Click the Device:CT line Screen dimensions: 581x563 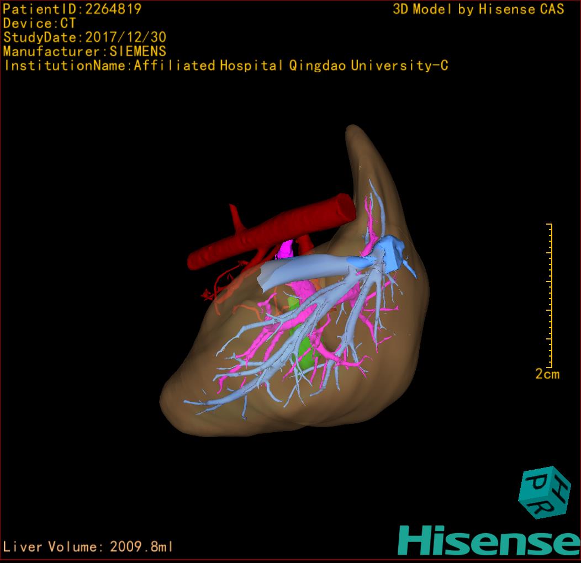(39, 23)
